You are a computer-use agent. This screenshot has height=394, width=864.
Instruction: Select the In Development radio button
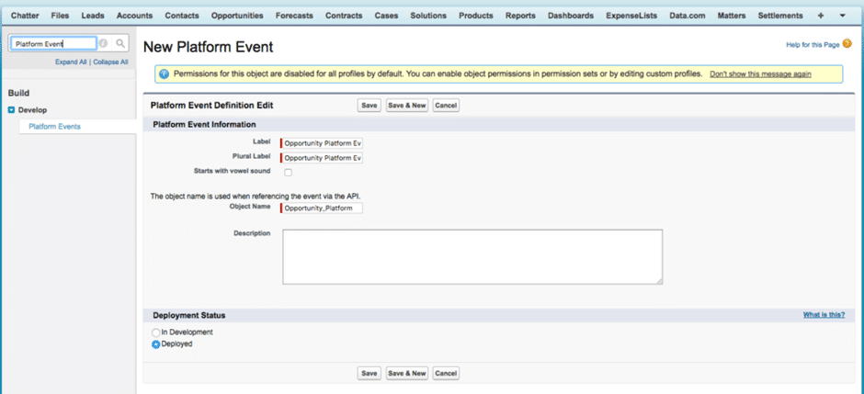tap(155, 332)
